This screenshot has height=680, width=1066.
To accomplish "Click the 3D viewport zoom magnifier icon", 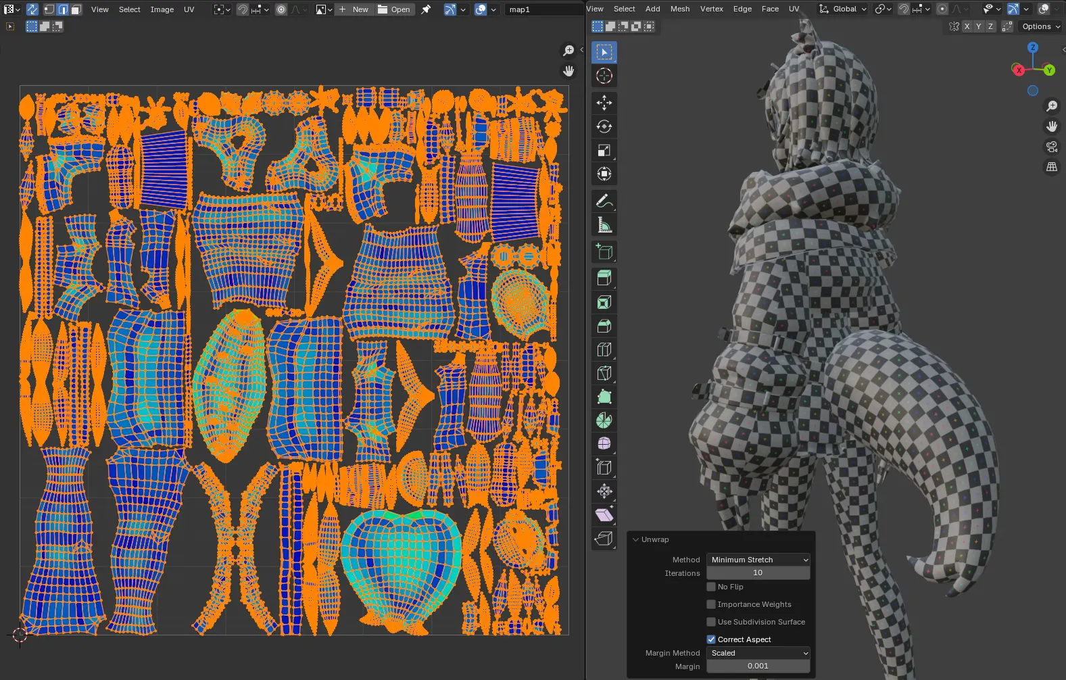I will pos(1052,106).
